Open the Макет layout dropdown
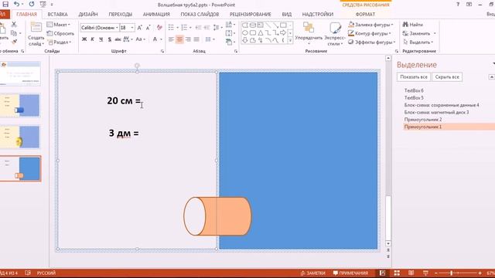 click(59, 24)
